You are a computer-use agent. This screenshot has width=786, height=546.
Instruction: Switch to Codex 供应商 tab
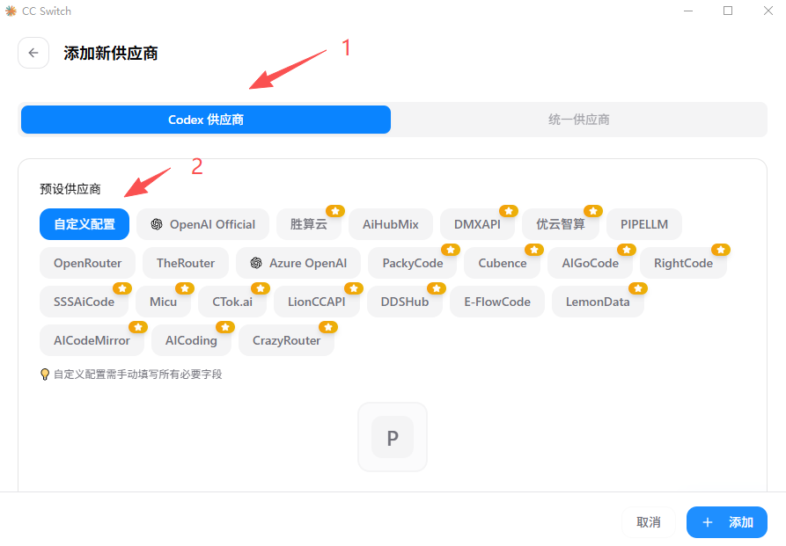click(x=206, y=120)
